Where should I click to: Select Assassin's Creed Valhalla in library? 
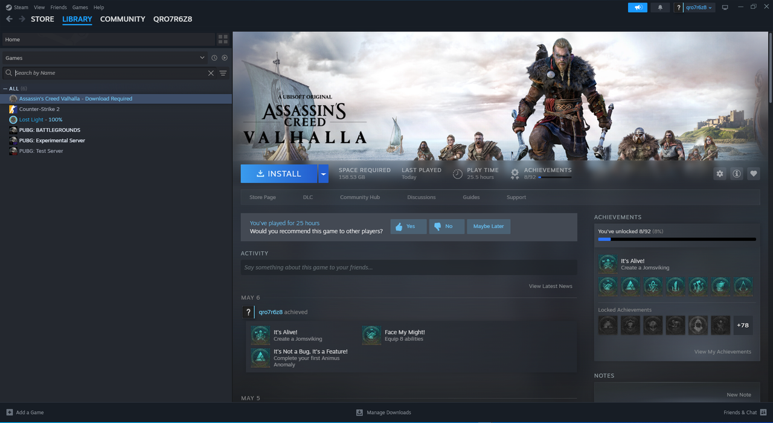116,98
